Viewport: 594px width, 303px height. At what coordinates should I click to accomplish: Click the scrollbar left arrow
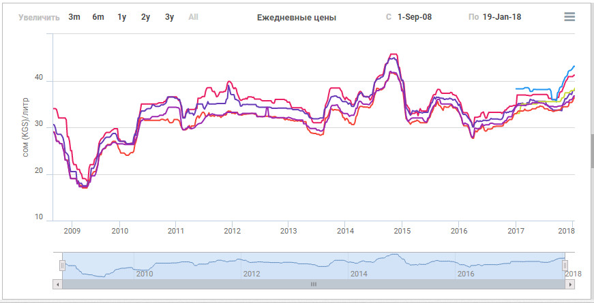click(x=58, y=284)
